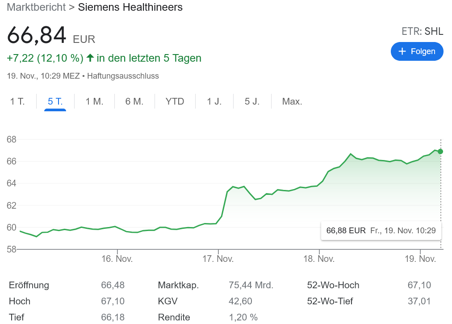Click the 16. Nov. date label on axis
Image resolution: width=452 pixels, height=324 pixels.
[117, 259]
